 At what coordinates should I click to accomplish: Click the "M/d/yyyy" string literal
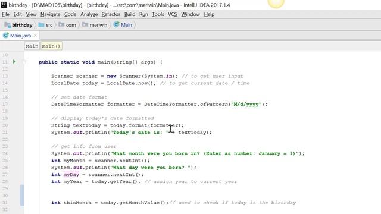click(x=246, y=104)
